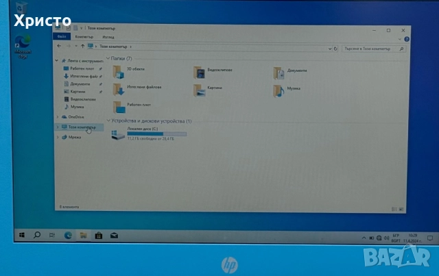Click the Този компютър breadcrumb in address bar
The height and width of the screenshot is (276, 439).
point(113,47)
